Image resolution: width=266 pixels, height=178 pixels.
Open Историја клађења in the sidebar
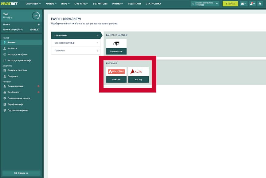pyautogui.click(x=19, y=54)
